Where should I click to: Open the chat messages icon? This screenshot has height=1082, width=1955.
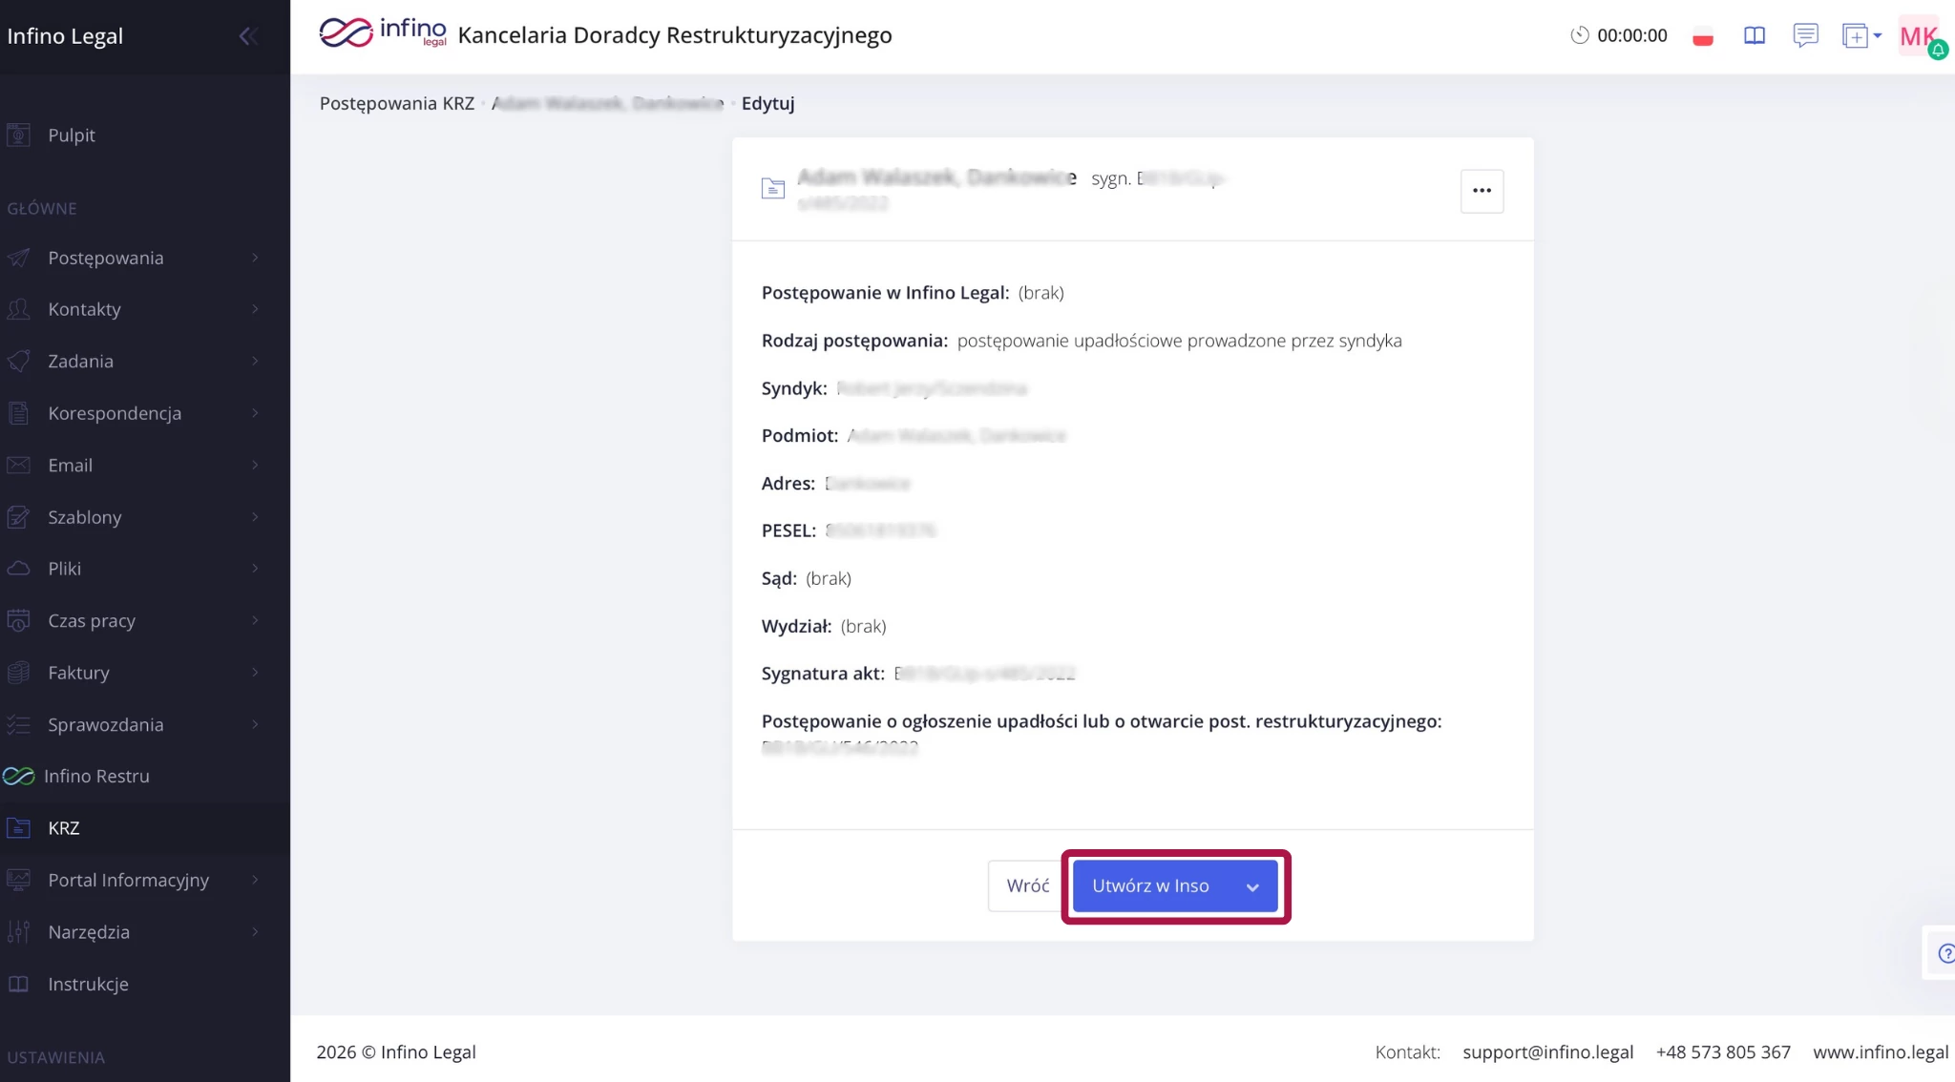point(1805,35)
